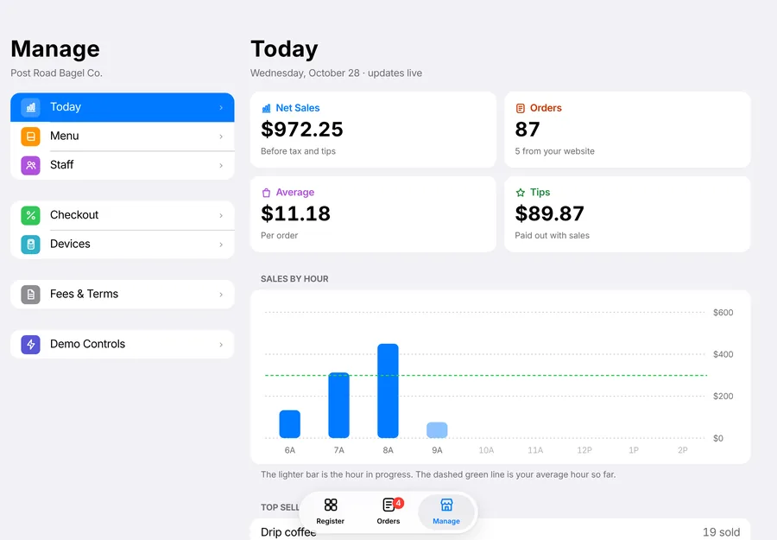Select the 7A sales bar
Image resolution: width=777 pixels, height=540 pixels.
pos(339,405)
